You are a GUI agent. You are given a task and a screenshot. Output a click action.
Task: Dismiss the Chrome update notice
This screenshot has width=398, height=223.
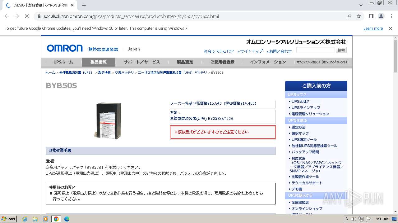[391, 28]
